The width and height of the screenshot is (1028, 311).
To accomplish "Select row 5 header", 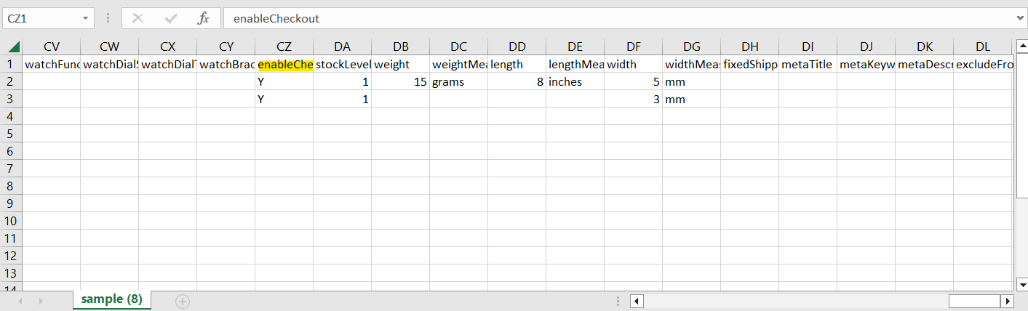I will [x=11, y=134].
